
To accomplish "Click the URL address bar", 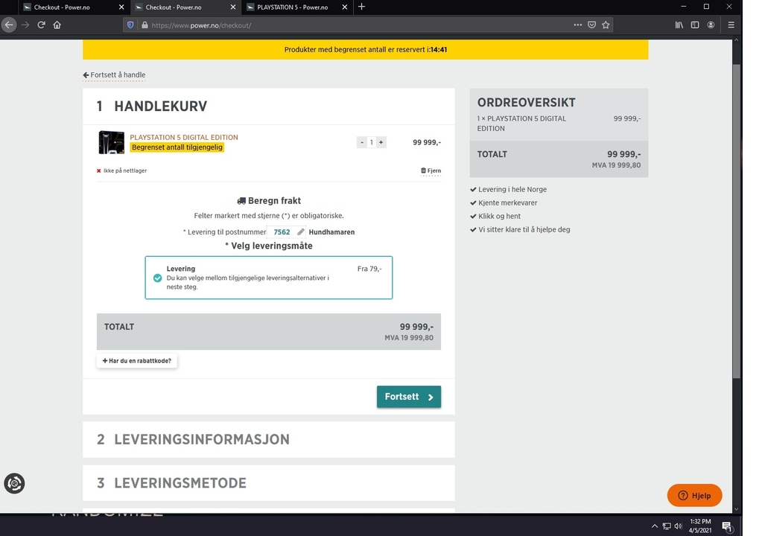I will pos(360,25).
